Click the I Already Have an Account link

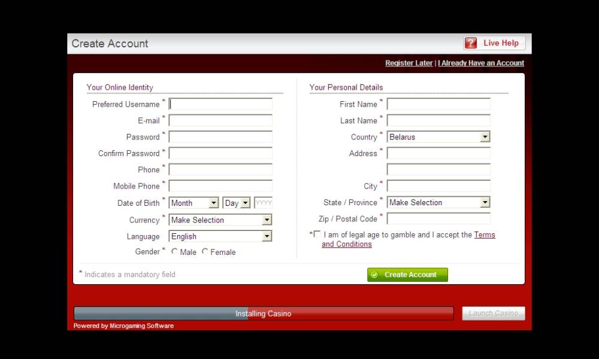click(481, 63)
